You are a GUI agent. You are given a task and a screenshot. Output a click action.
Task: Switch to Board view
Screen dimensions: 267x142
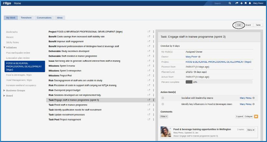point(248,25)
